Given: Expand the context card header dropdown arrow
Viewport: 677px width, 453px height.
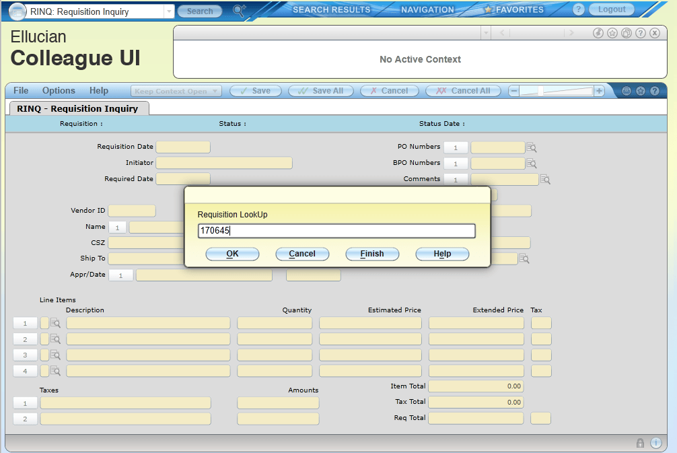Looking at the screenshot, I should [486, 33].
